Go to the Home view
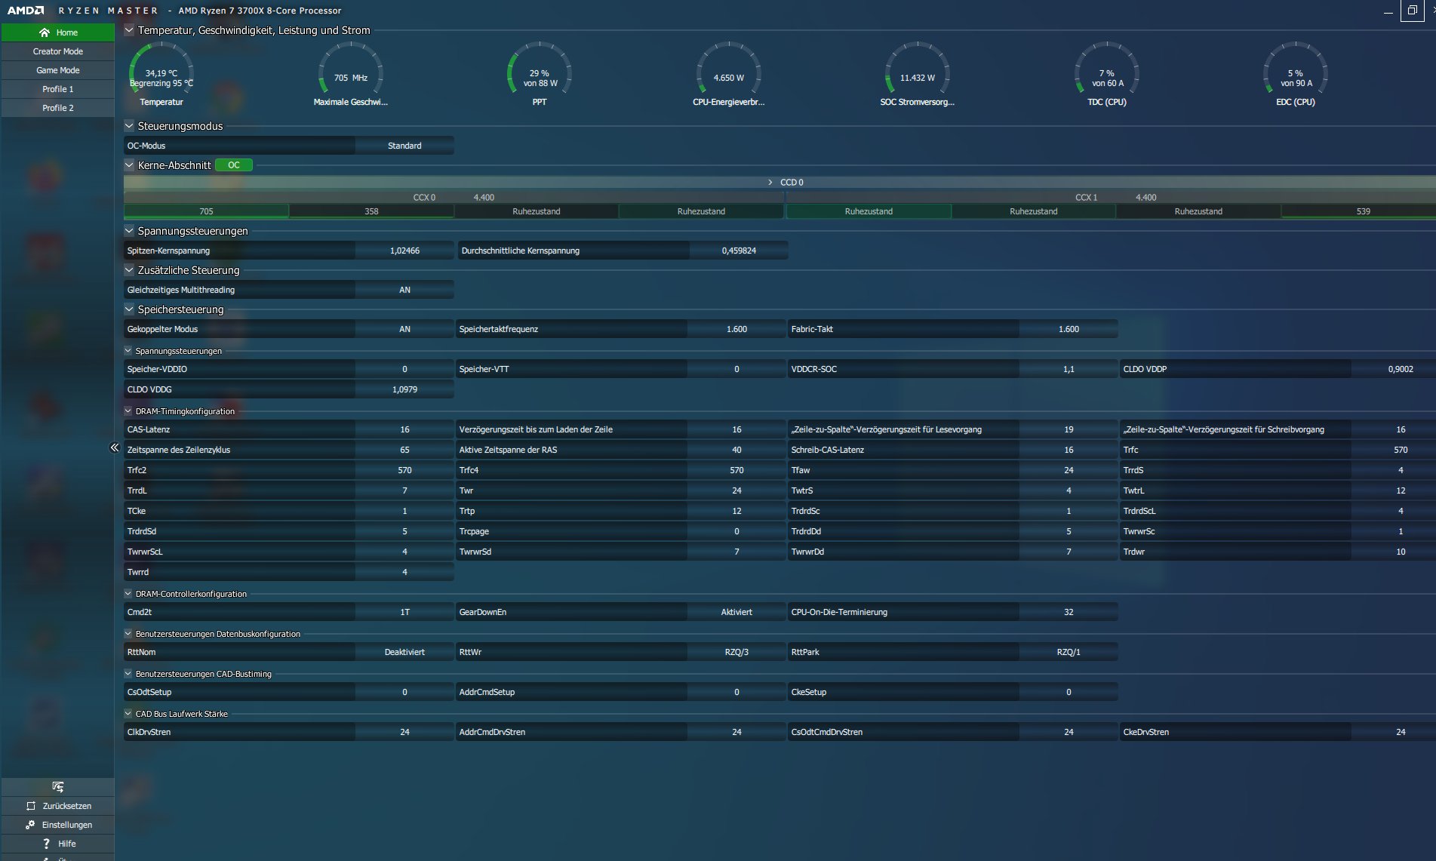The image size is (1436, 861). coord(58,32)
